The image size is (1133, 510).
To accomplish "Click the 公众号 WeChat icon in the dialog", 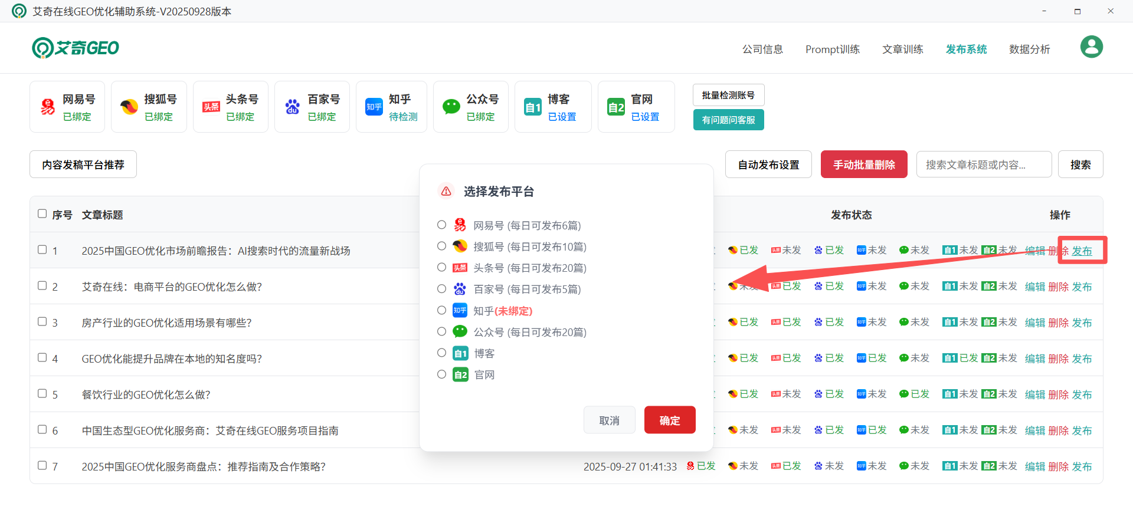I will pyautogui.click(x=460, y=331).
